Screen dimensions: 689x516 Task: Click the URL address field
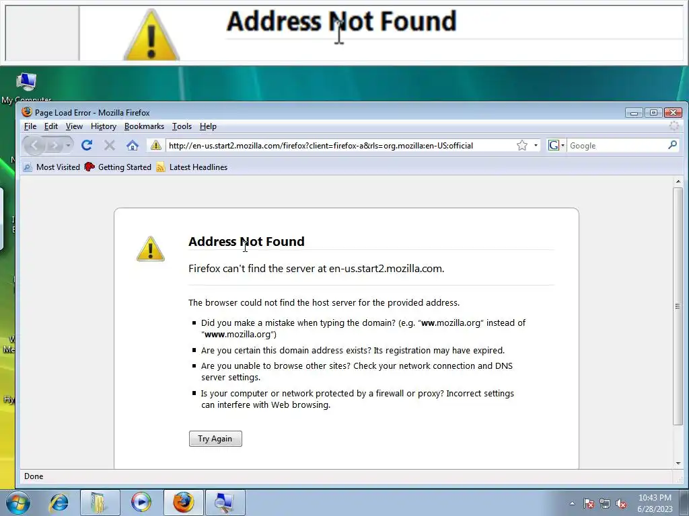(340, 145)
